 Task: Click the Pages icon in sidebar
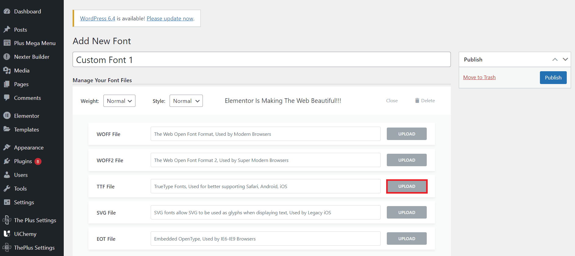(x=7, y=84)
